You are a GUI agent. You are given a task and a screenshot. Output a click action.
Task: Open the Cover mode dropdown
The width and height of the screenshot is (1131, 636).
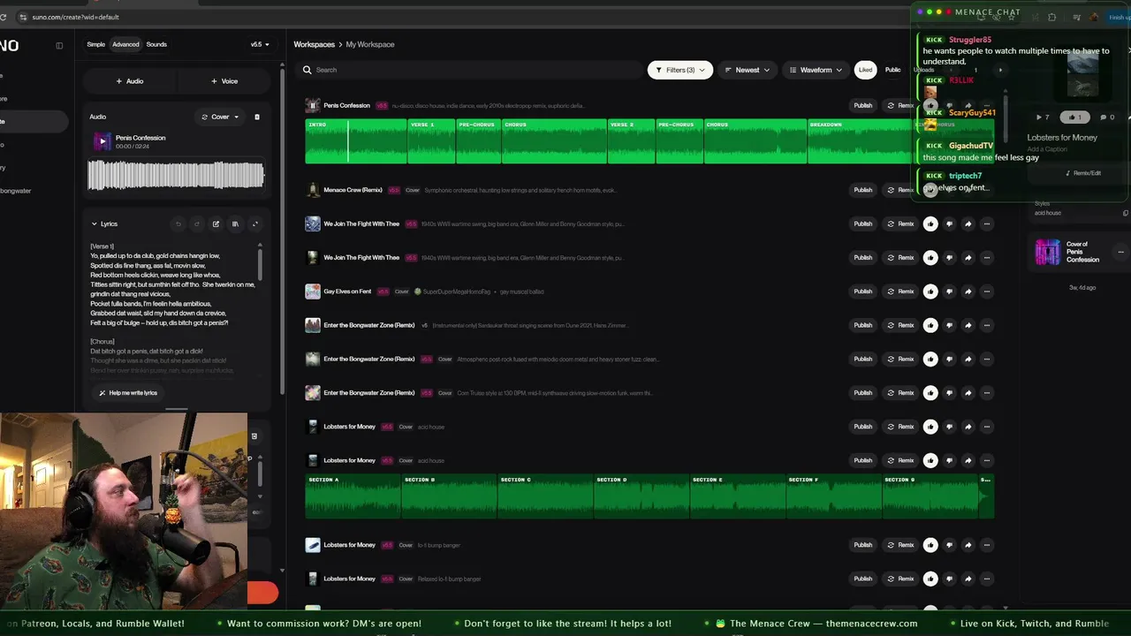(220, 117)
